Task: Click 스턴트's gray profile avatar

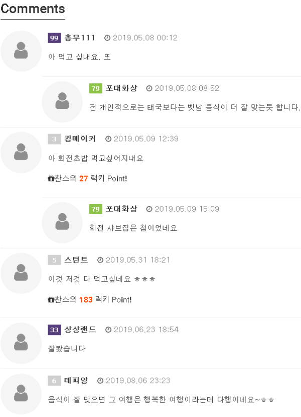Action: point(21,273)
